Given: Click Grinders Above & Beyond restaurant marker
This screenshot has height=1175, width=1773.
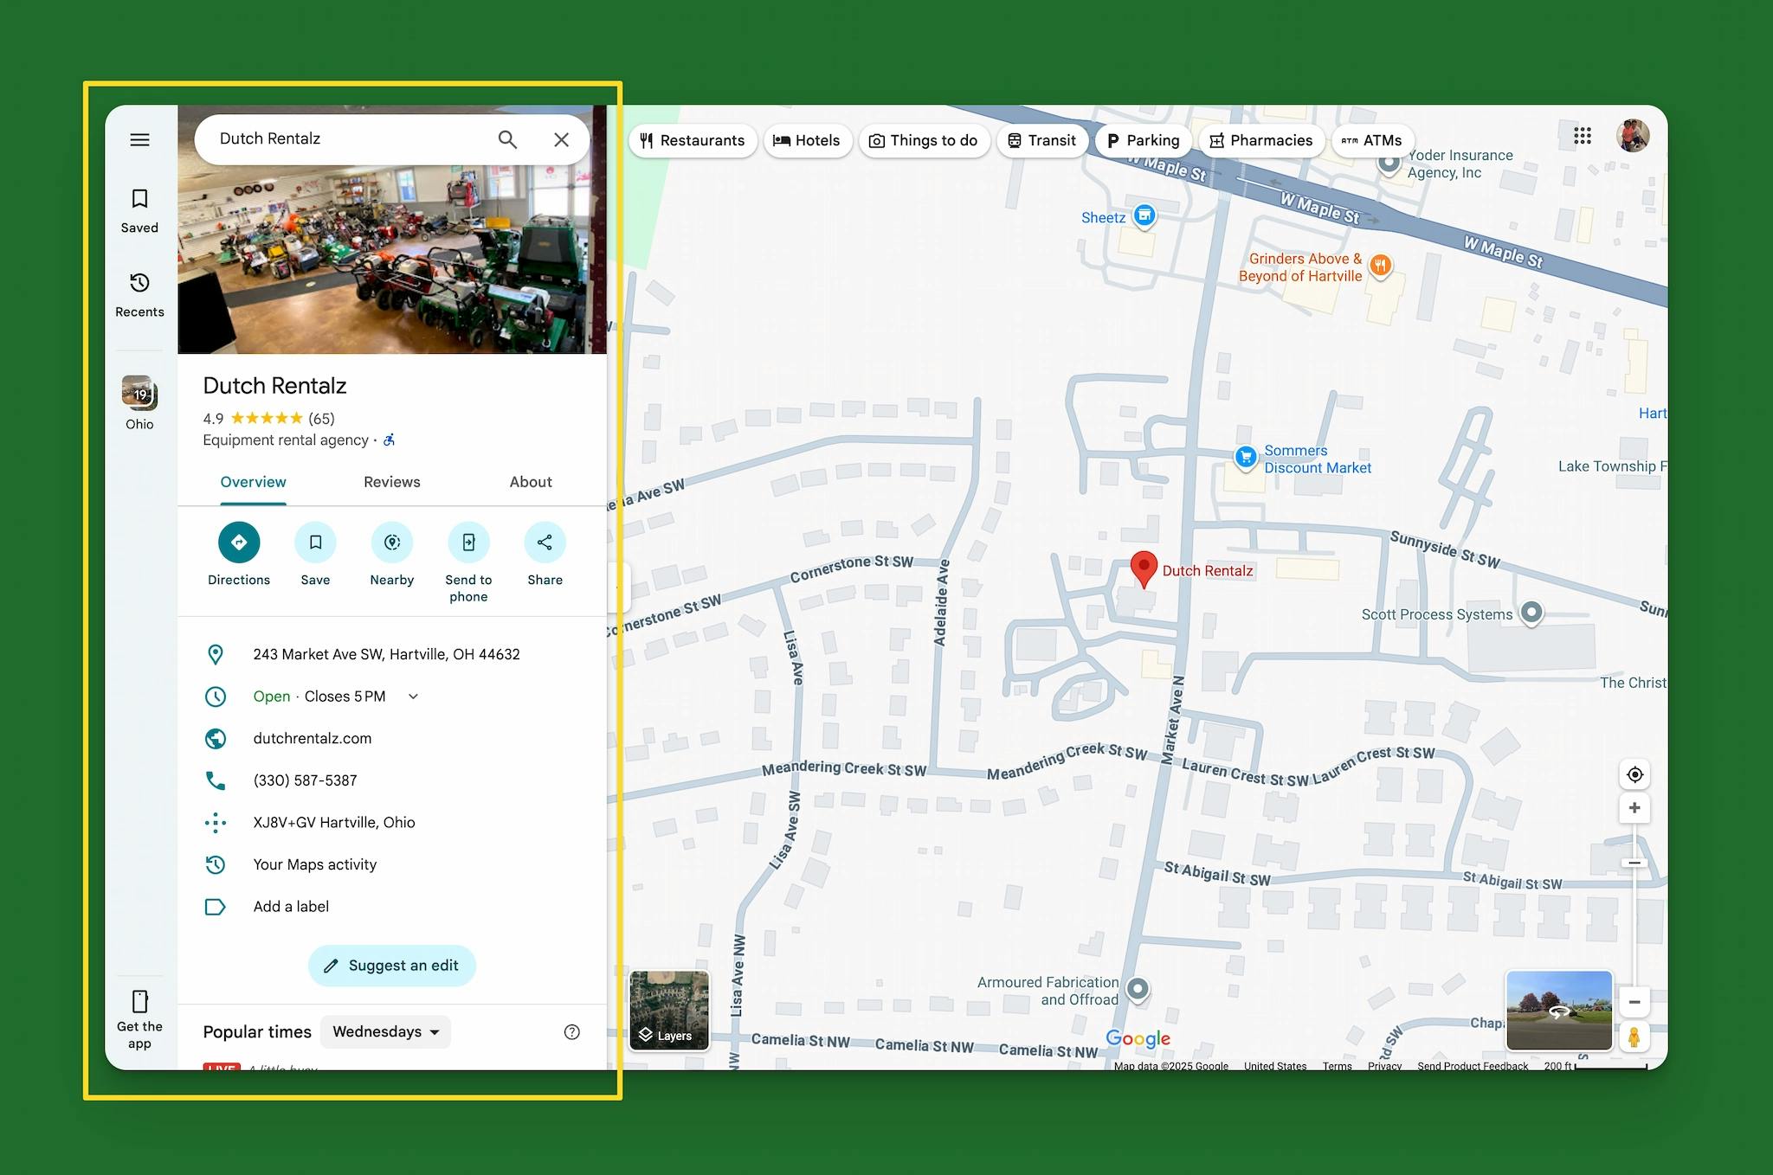Looking at the screenshot, I should 1381,265.
